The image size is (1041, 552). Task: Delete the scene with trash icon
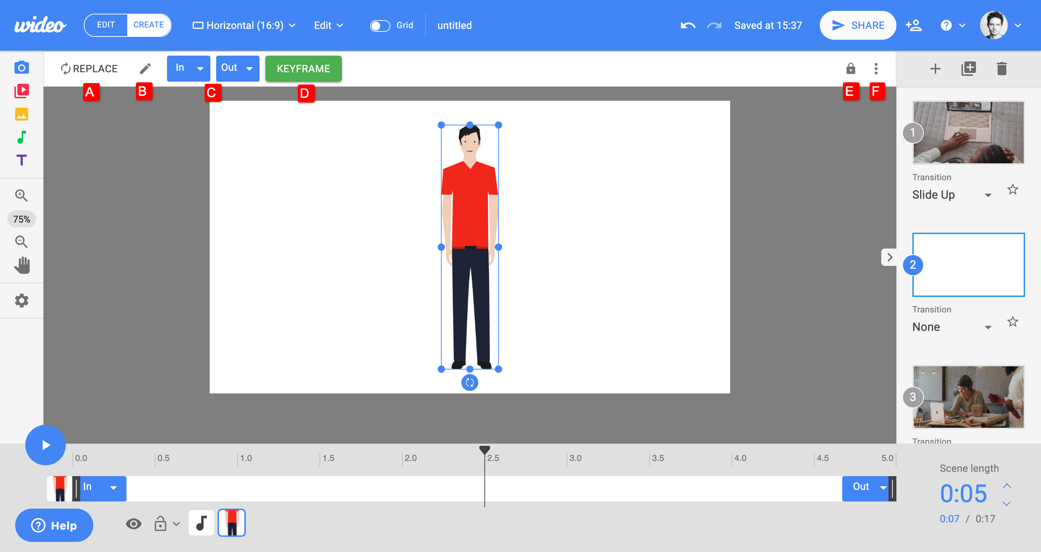pyautogui.click(x=1002, y=69)
